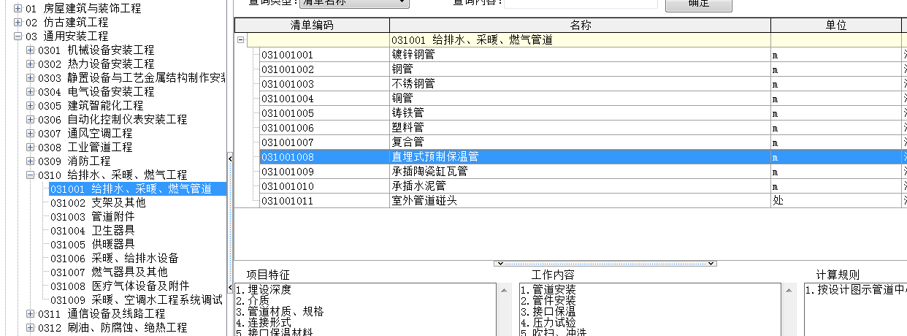Screen dimensions: 907x336
Task: Expand 0312 刷油、防腐蚀、绝热工程 node
Action: (x=30, y=328)
